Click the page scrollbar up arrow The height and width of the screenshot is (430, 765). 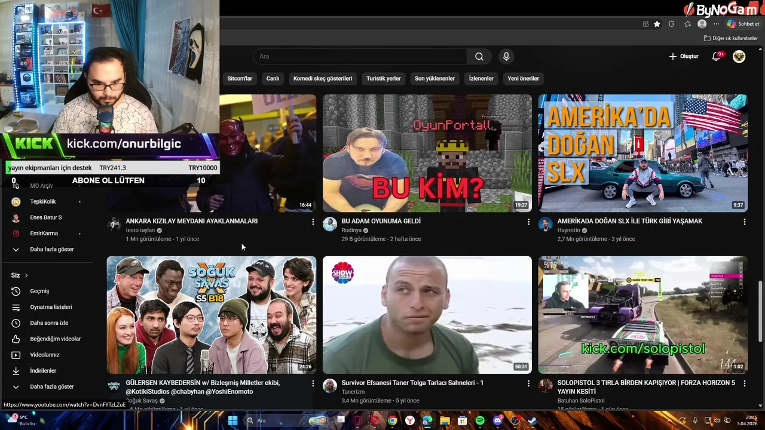(x=761, y=50)
